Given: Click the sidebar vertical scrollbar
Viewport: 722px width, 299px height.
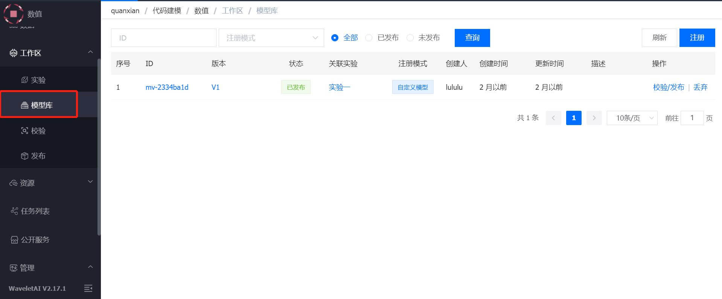Looking at the screenshot, I should [99, 146].
